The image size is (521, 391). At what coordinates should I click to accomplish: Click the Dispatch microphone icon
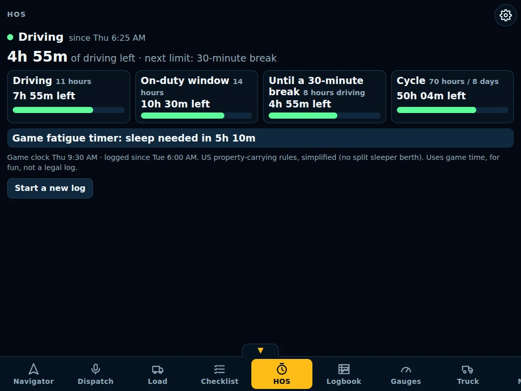pyautogui.click(x=95, y=369)
